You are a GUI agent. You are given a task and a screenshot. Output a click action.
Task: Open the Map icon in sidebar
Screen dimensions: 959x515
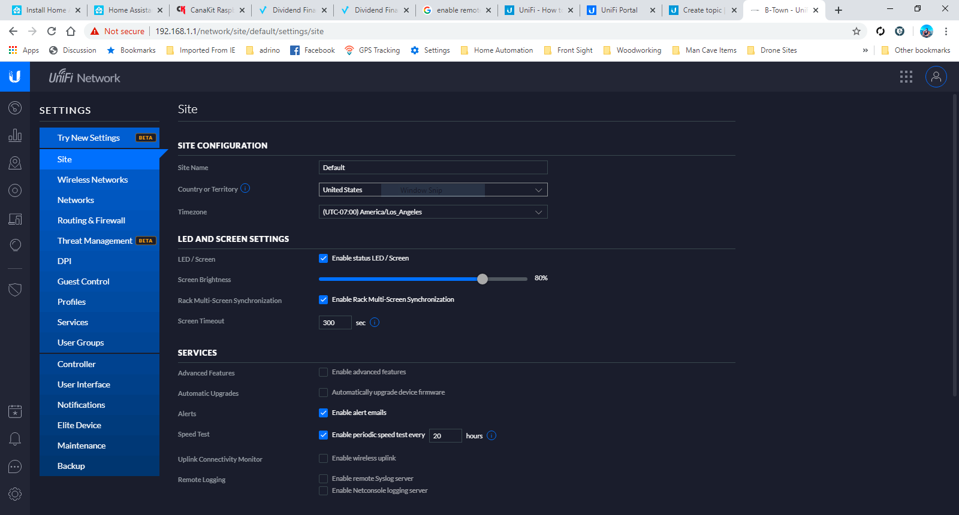coord(15,163)
